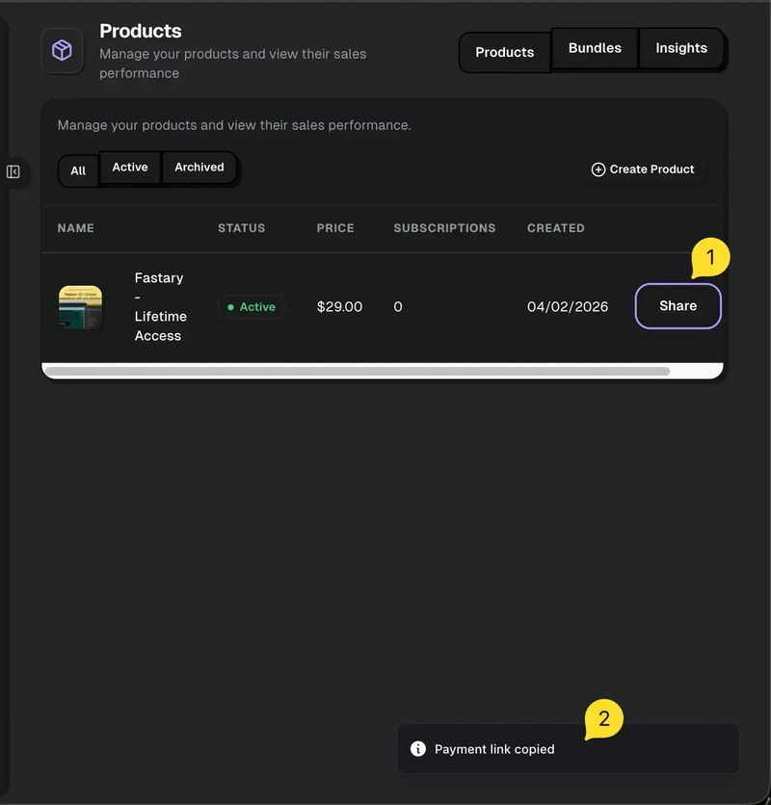The height and width of the screenshot is (805, 771).
Task: Click the Products cube icon
Action: pyautogui.click(x=62, y=50)
